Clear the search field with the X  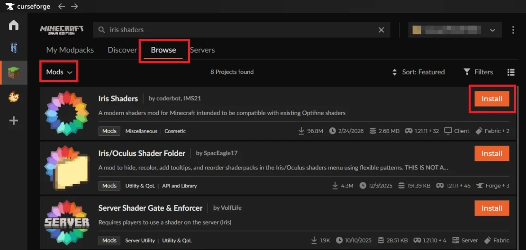click(x=381, y=30)
